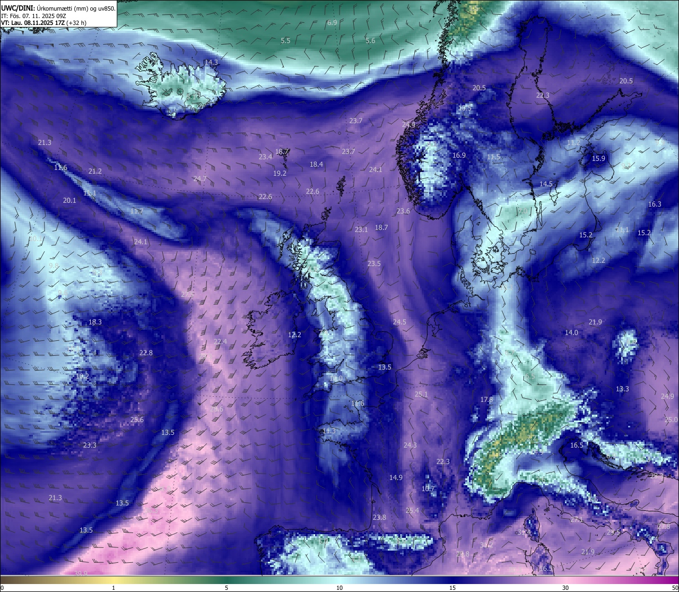The image size is (679, 592).
Task: Click the 23.4 value in the North Atlantic
Action: click(265, 157)
